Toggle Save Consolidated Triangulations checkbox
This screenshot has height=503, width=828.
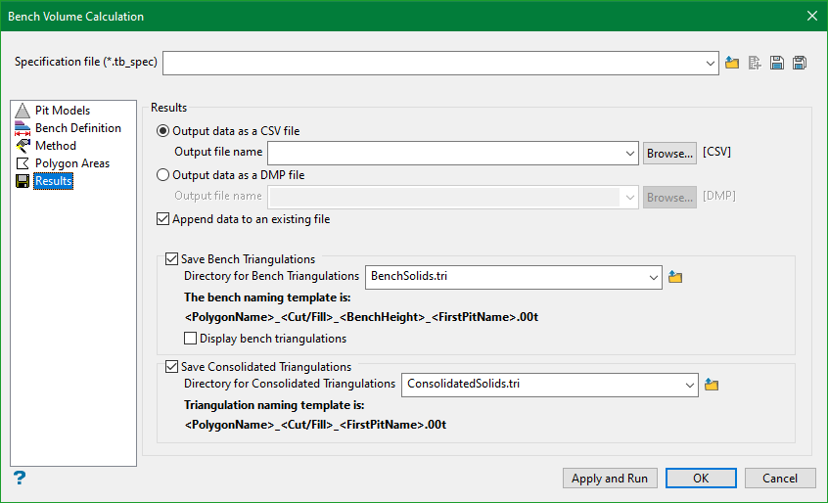tap(172, 367)
